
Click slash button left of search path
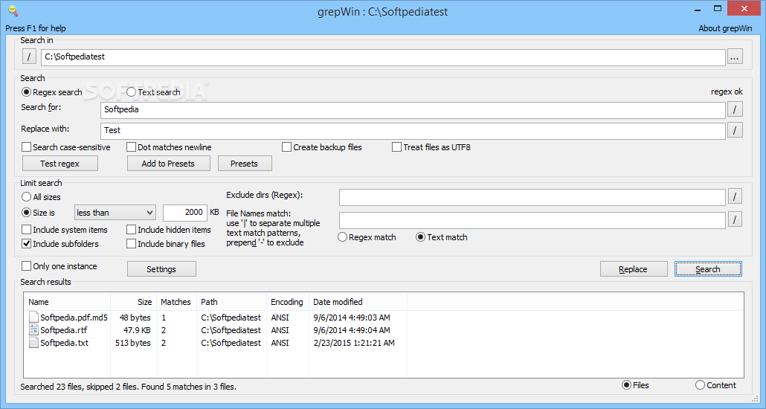click(x=29, y=57)
